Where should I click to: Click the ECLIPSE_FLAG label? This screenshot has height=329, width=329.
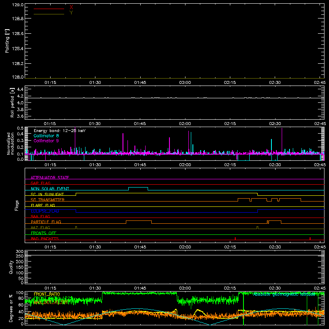pyautogui.click(x=45, y=211)
